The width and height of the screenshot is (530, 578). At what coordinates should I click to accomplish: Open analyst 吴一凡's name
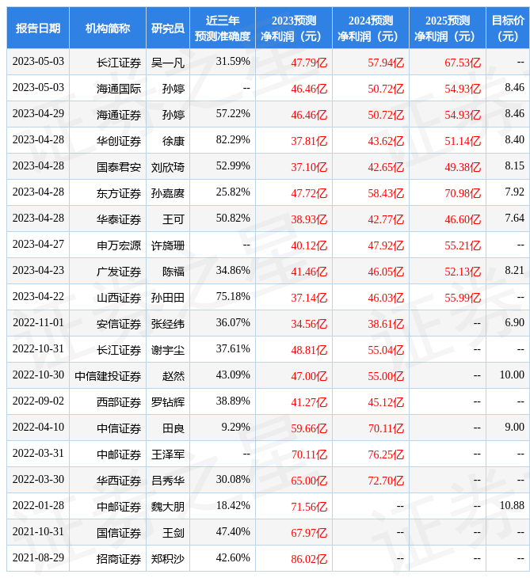(167, 62)
